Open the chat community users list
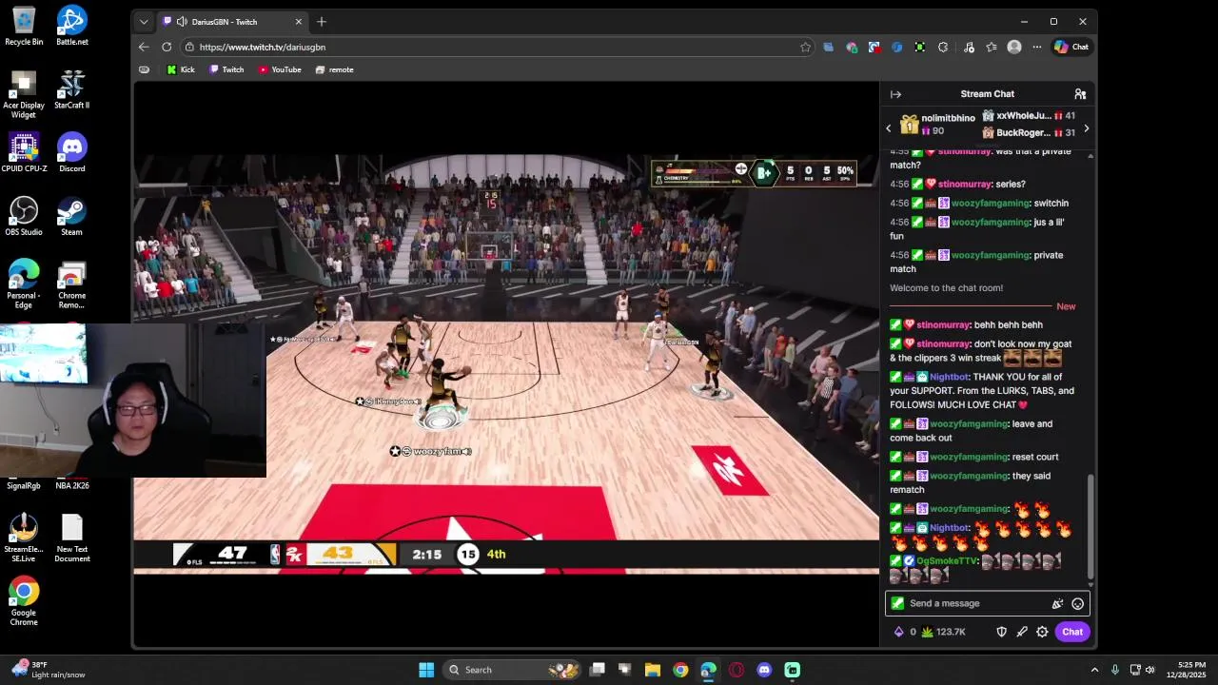Image resolution: width=1218 pixels, height=685 pixels. (1080, 94)
